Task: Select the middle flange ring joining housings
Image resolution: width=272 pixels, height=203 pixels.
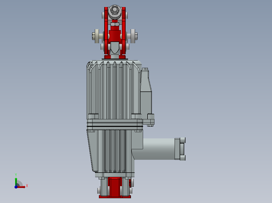Action: coord(115,124)
